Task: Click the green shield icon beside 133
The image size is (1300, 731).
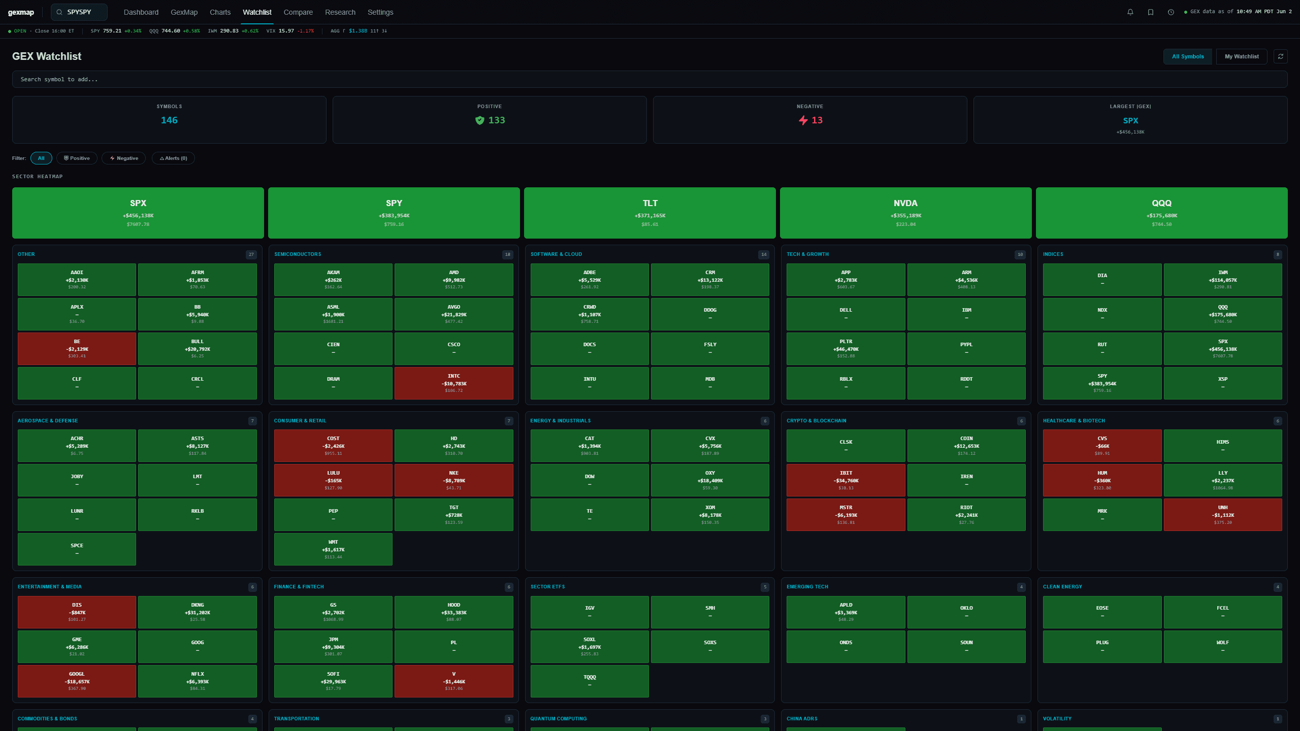Action: (480, 120)
